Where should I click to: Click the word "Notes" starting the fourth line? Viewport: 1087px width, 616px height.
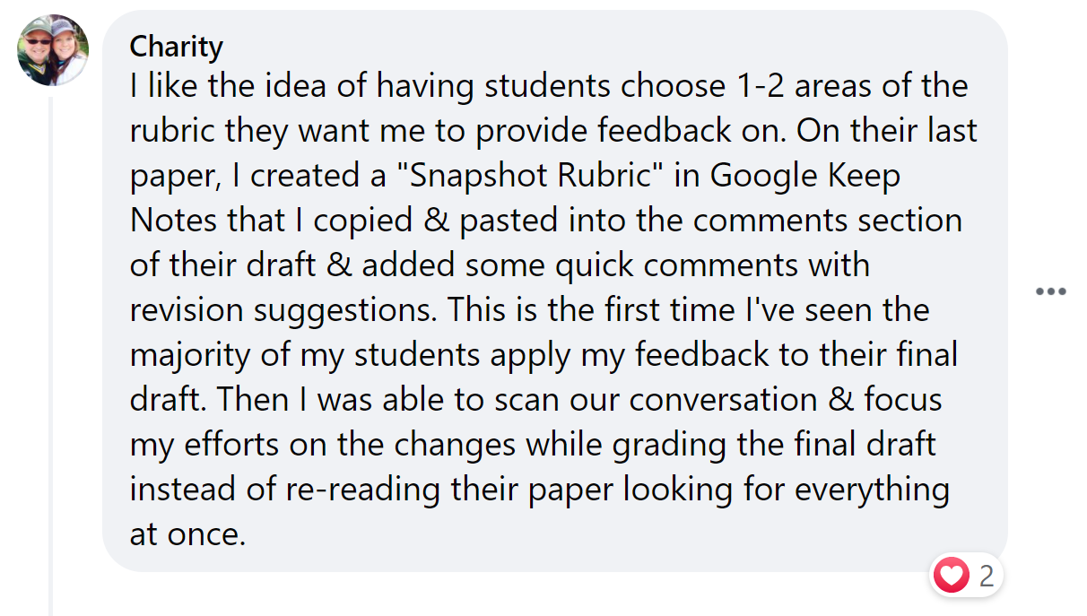[172, 221]
